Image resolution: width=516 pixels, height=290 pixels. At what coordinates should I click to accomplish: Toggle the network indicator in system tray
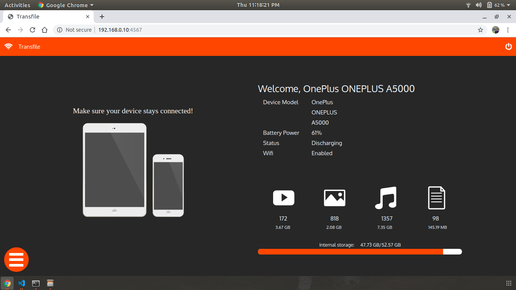pyautogui.click(x=468, y=5)
